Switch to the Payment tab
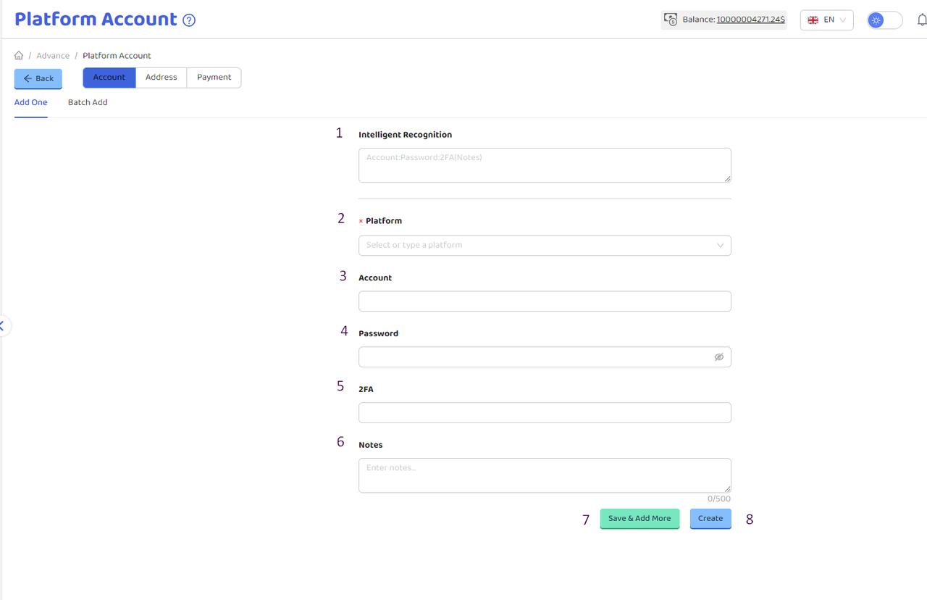This screenshot has width=927, height=600. click(214, 78)
